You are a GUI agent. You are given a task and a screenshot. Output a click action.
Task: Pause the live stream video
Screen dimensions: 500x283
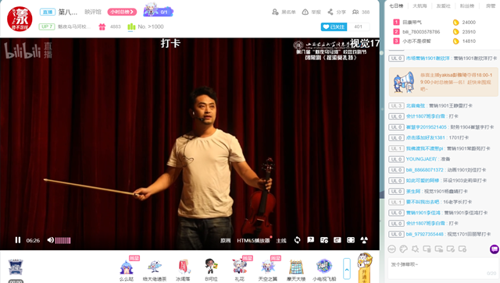point(18,240)
